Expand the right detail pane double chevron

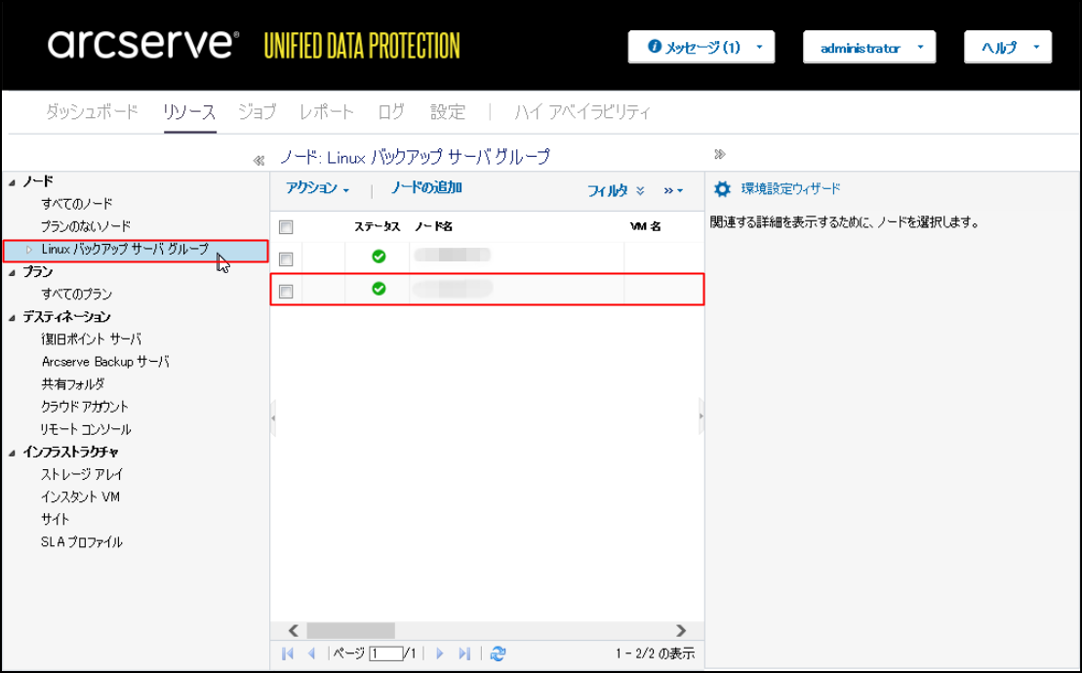tap(720, 154)
